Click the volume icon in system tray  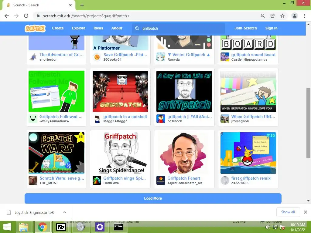coord(268,228)
